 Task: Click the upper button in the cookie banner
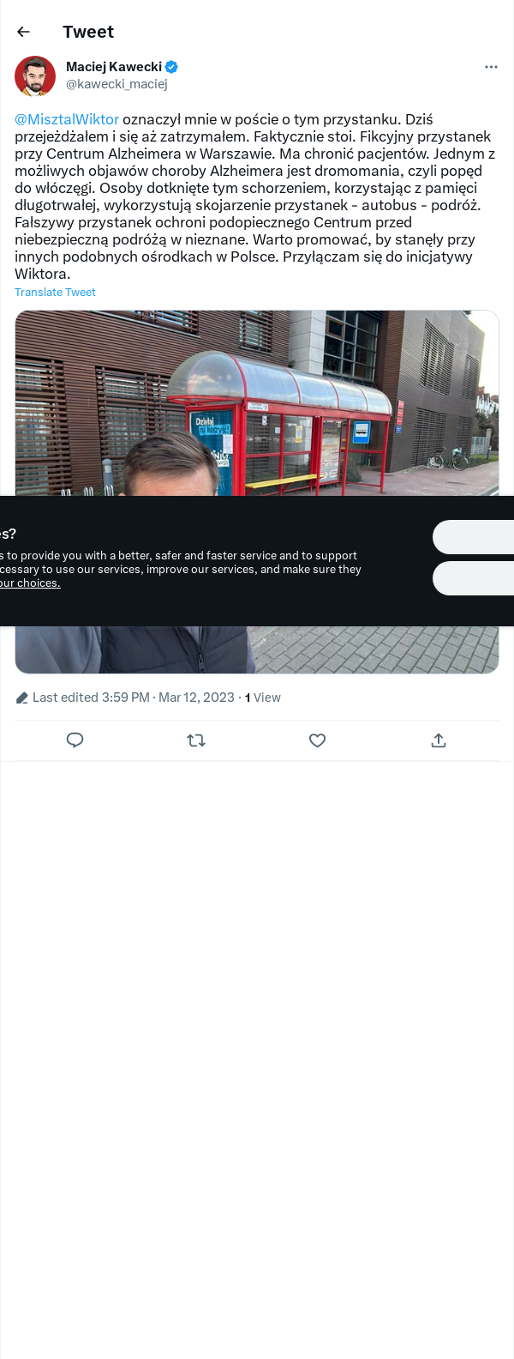pyautogui.click(x=473, y=537)
